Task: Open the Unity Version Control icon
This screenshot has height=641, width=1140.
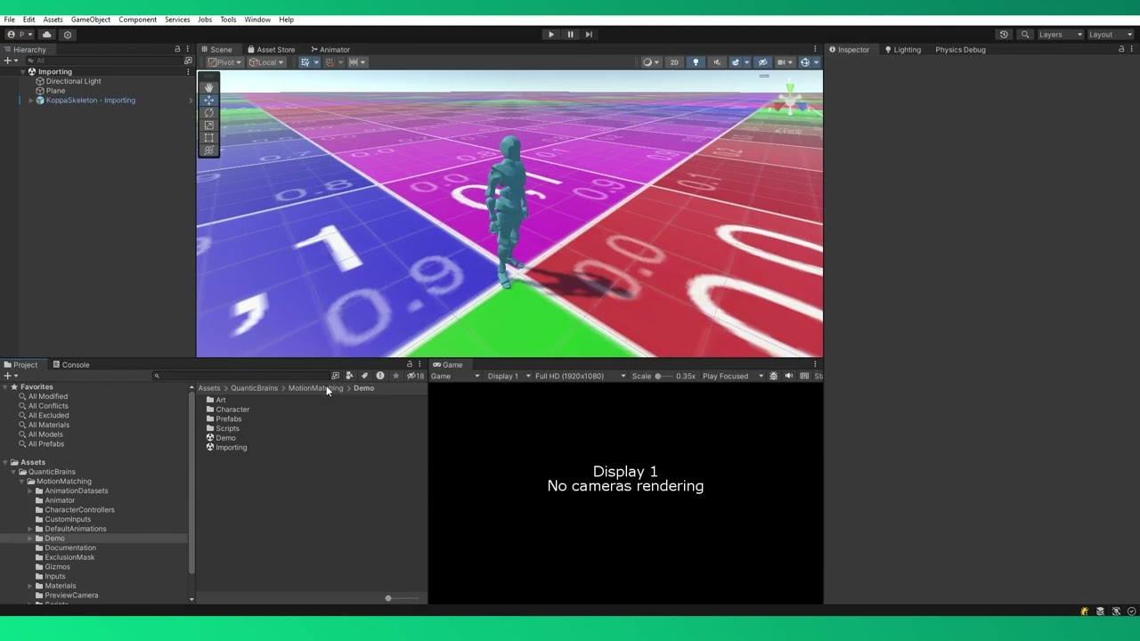Action: (x=68, y=35)
